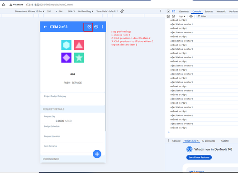Go to previous item with up chevron

click(x=89, y=27)
